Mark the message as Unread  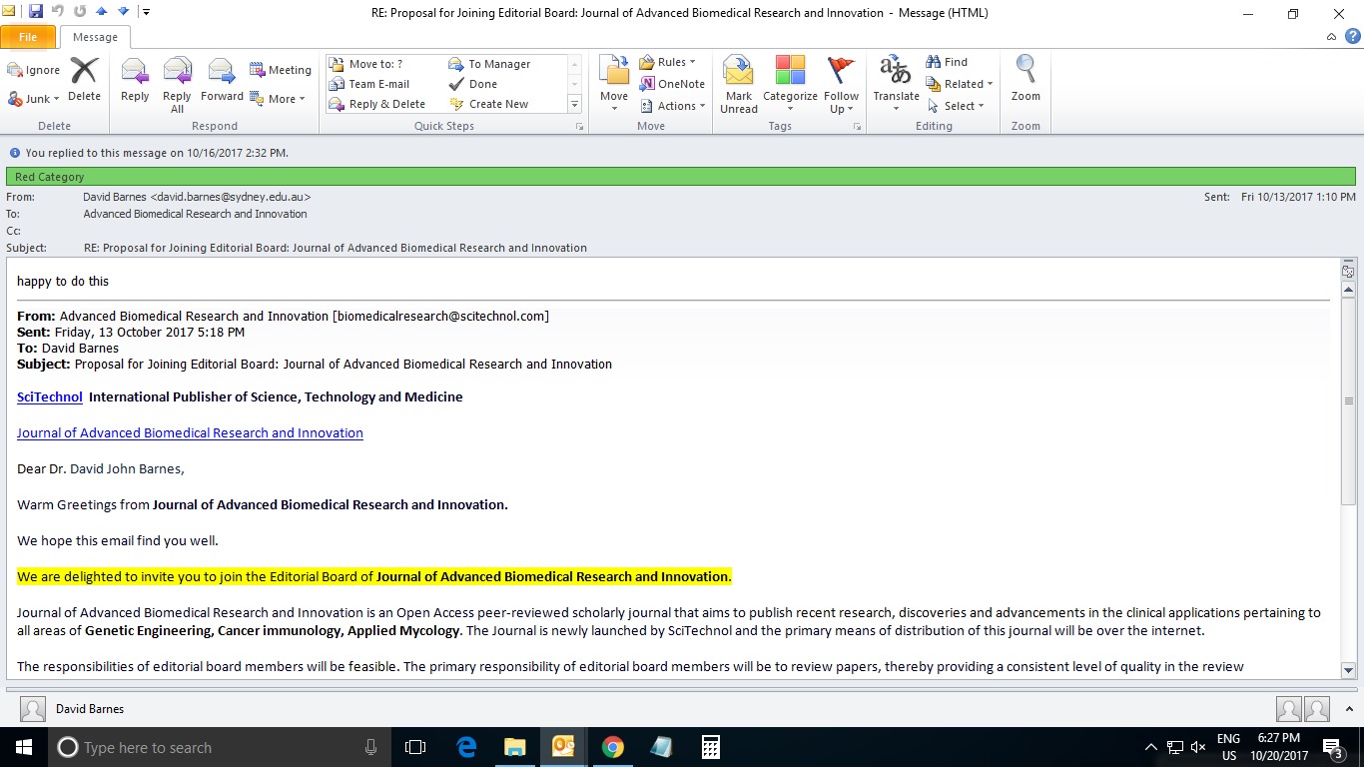pos(739,85)
